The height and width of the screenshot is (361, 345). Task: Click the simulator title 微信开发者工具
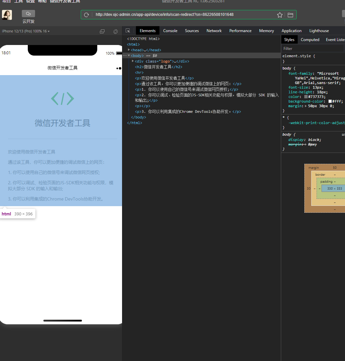(63, 68)
